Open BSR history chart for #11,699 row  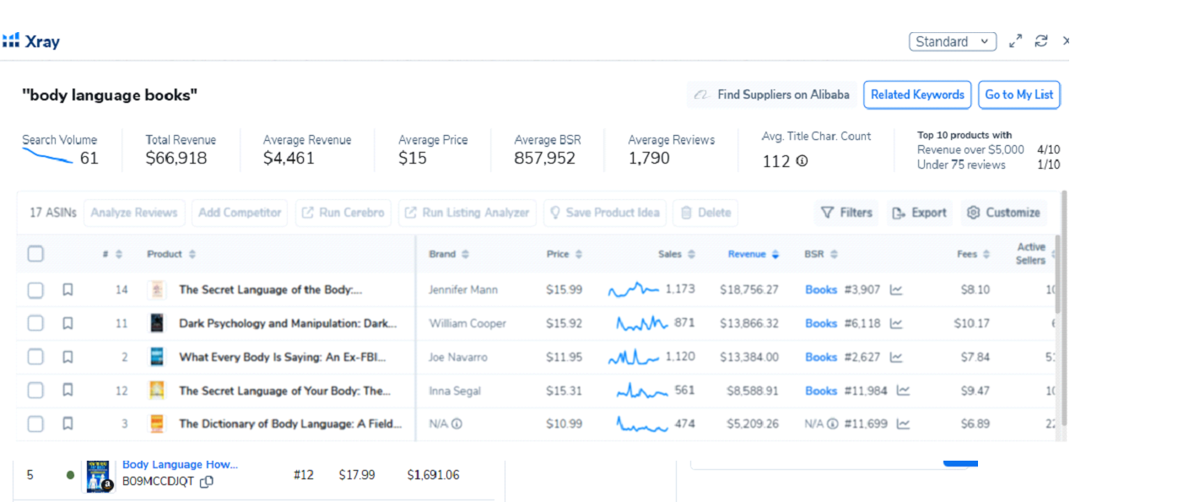(903, 424)
